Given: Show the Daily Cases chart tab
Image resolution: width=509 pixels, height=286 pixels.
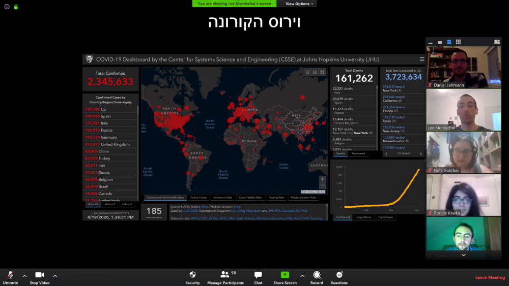Looking at the screenshot, I should pyautogui.click(x=386, y=217).
